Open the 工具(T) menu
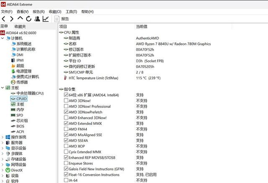268x183 pixels. coord(71,12)
